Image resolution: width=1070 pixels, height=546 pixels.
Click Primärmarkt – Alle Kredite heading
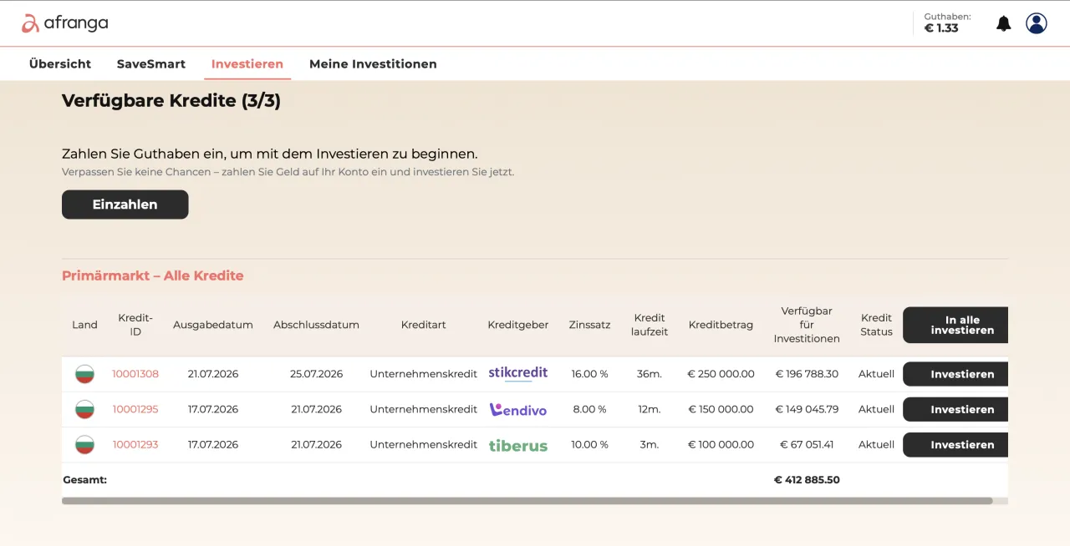(153, 276)
